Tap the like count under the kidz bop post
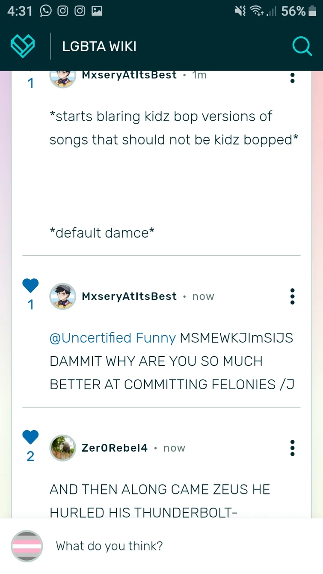This screenshot has width=323, height=574. tap(30, 84)
